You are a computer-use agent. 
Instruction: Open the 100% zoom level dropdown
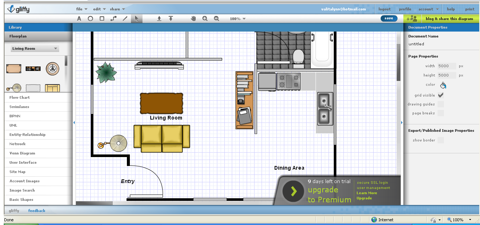238,19
